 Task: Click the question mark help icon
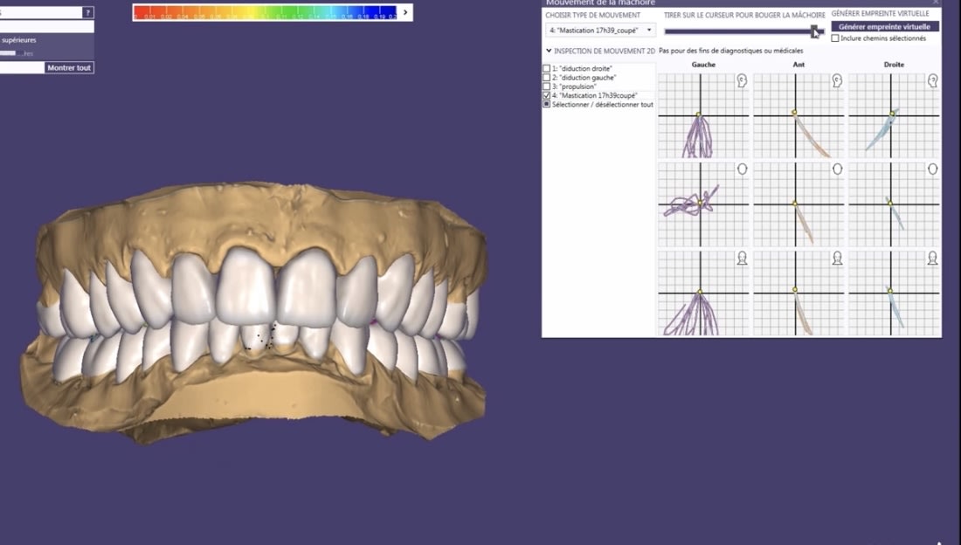click(87, 12)
